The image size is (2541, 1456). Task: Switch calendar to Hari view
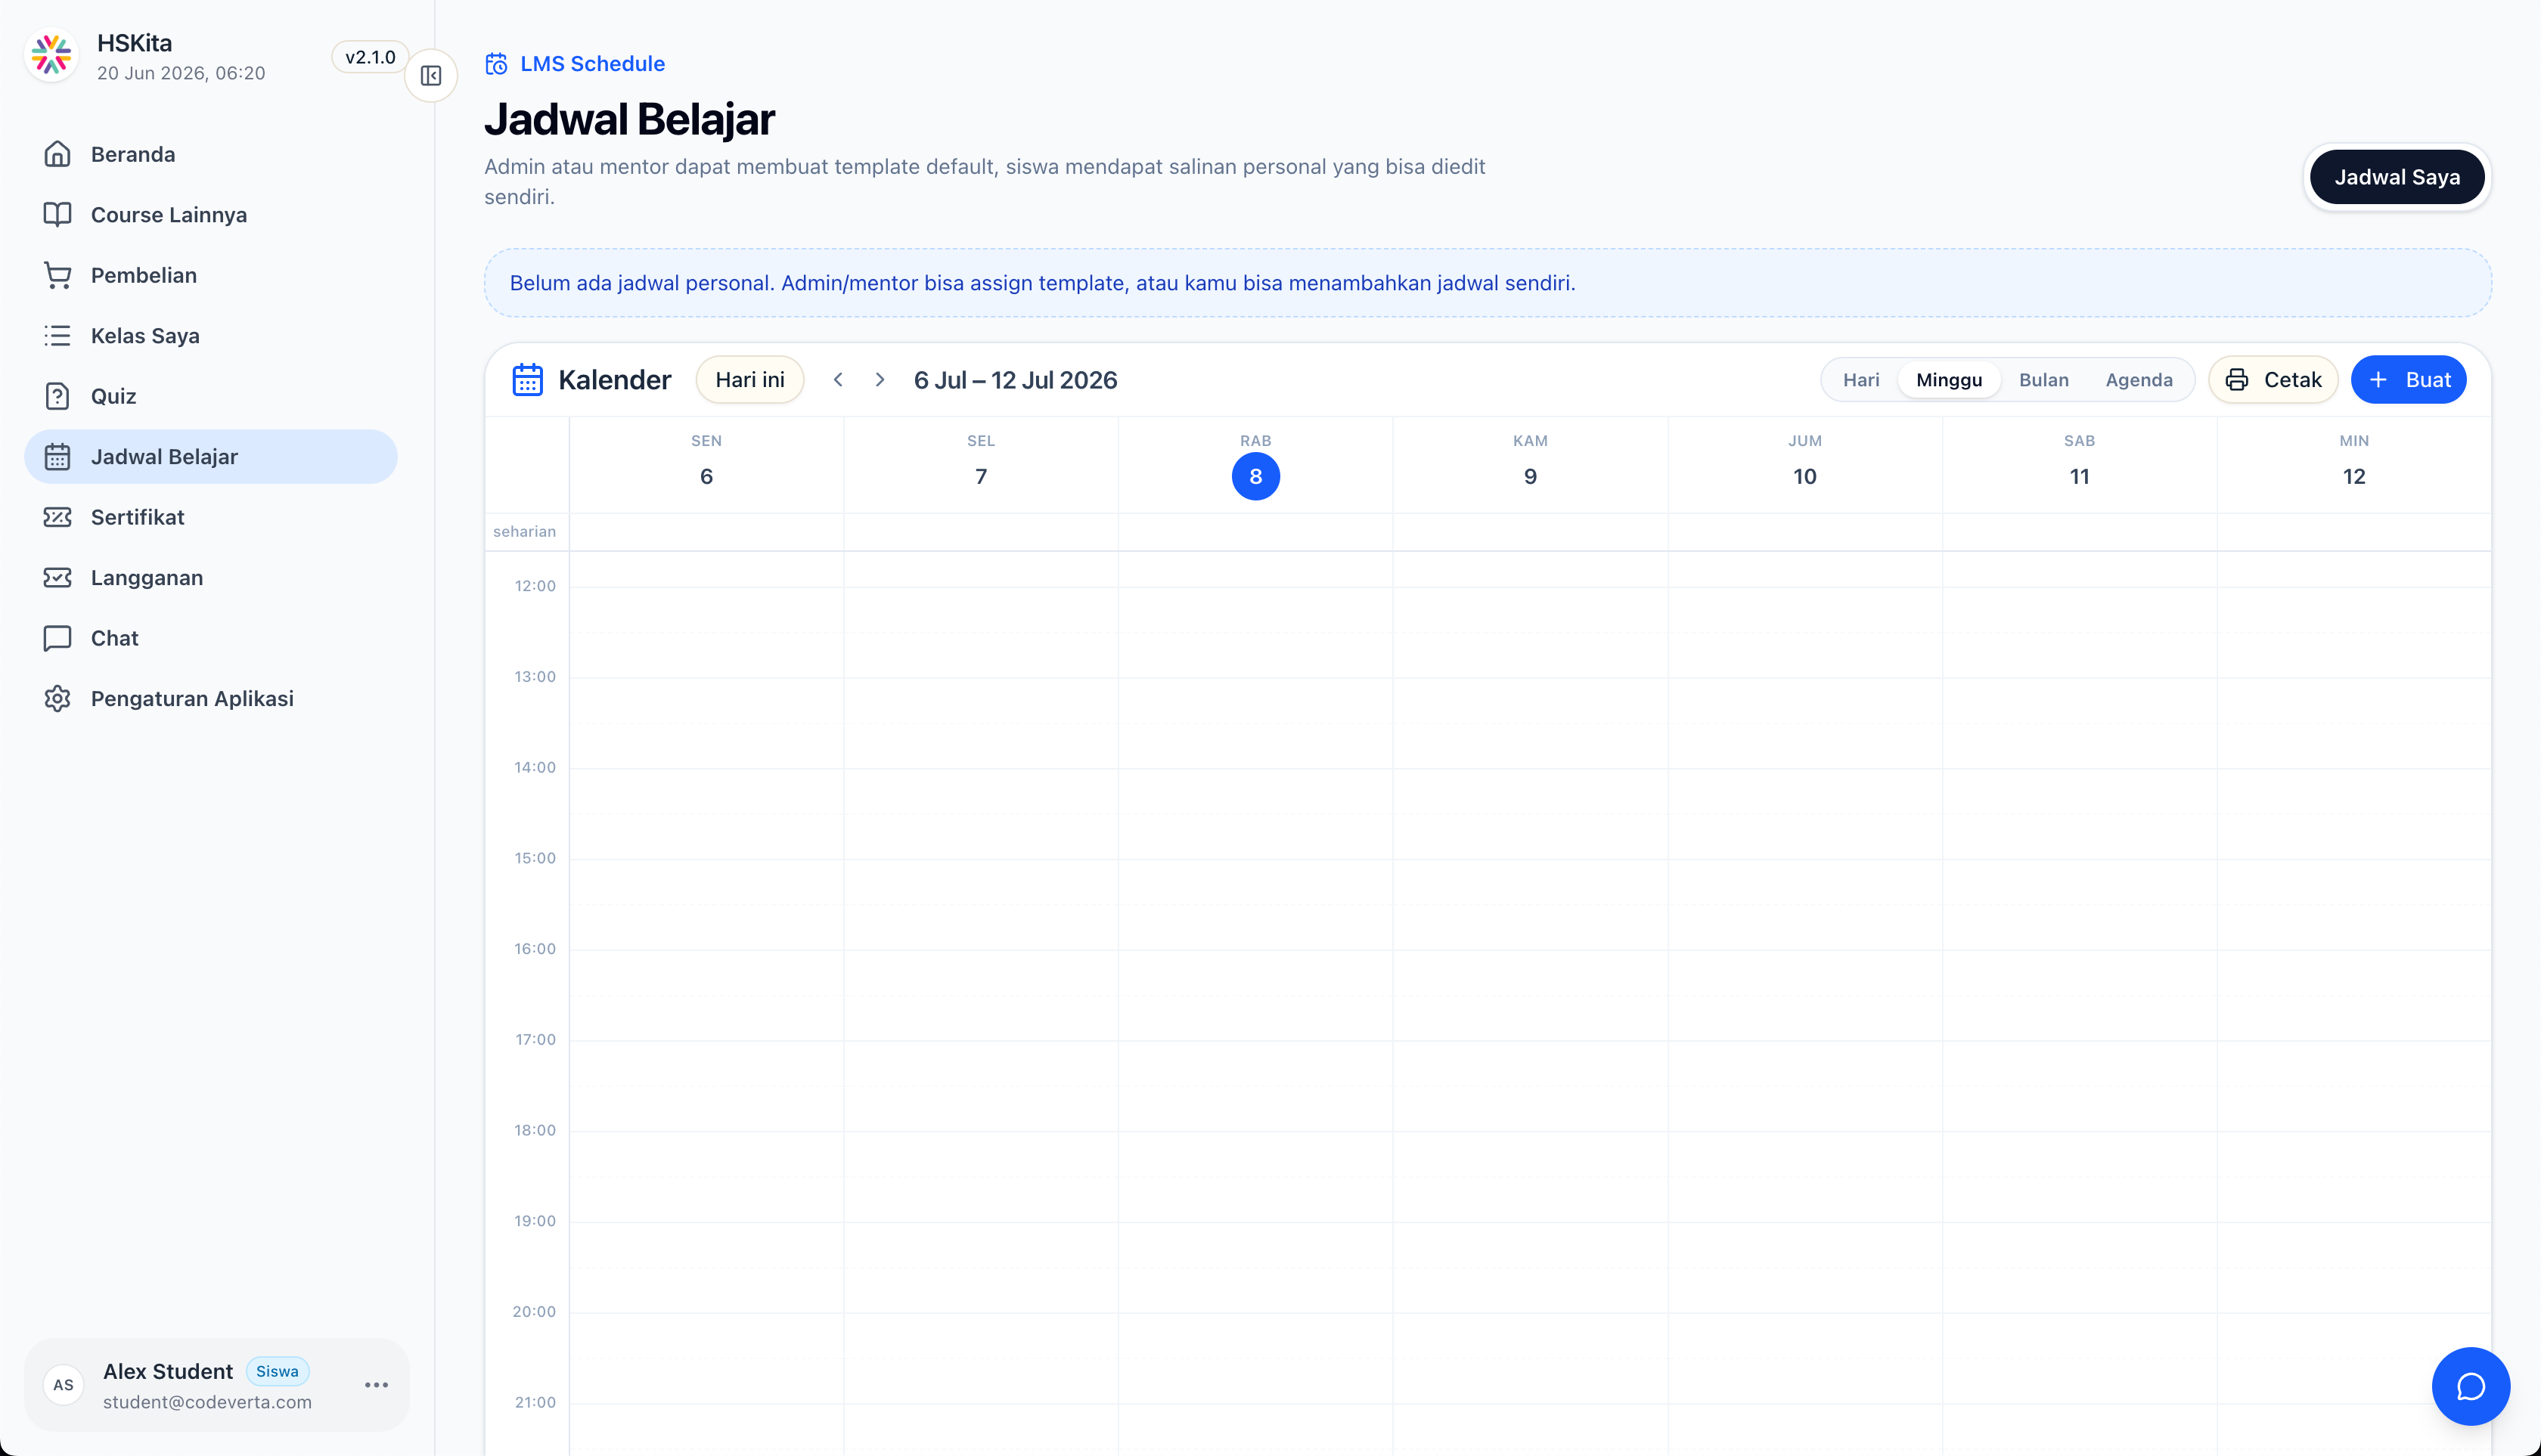coord(1860,380)
